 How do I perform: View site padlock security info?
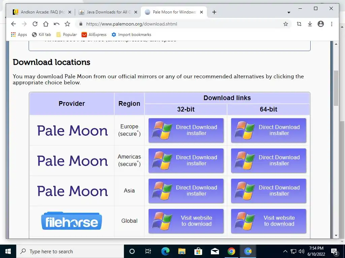[x=81, y=24]
